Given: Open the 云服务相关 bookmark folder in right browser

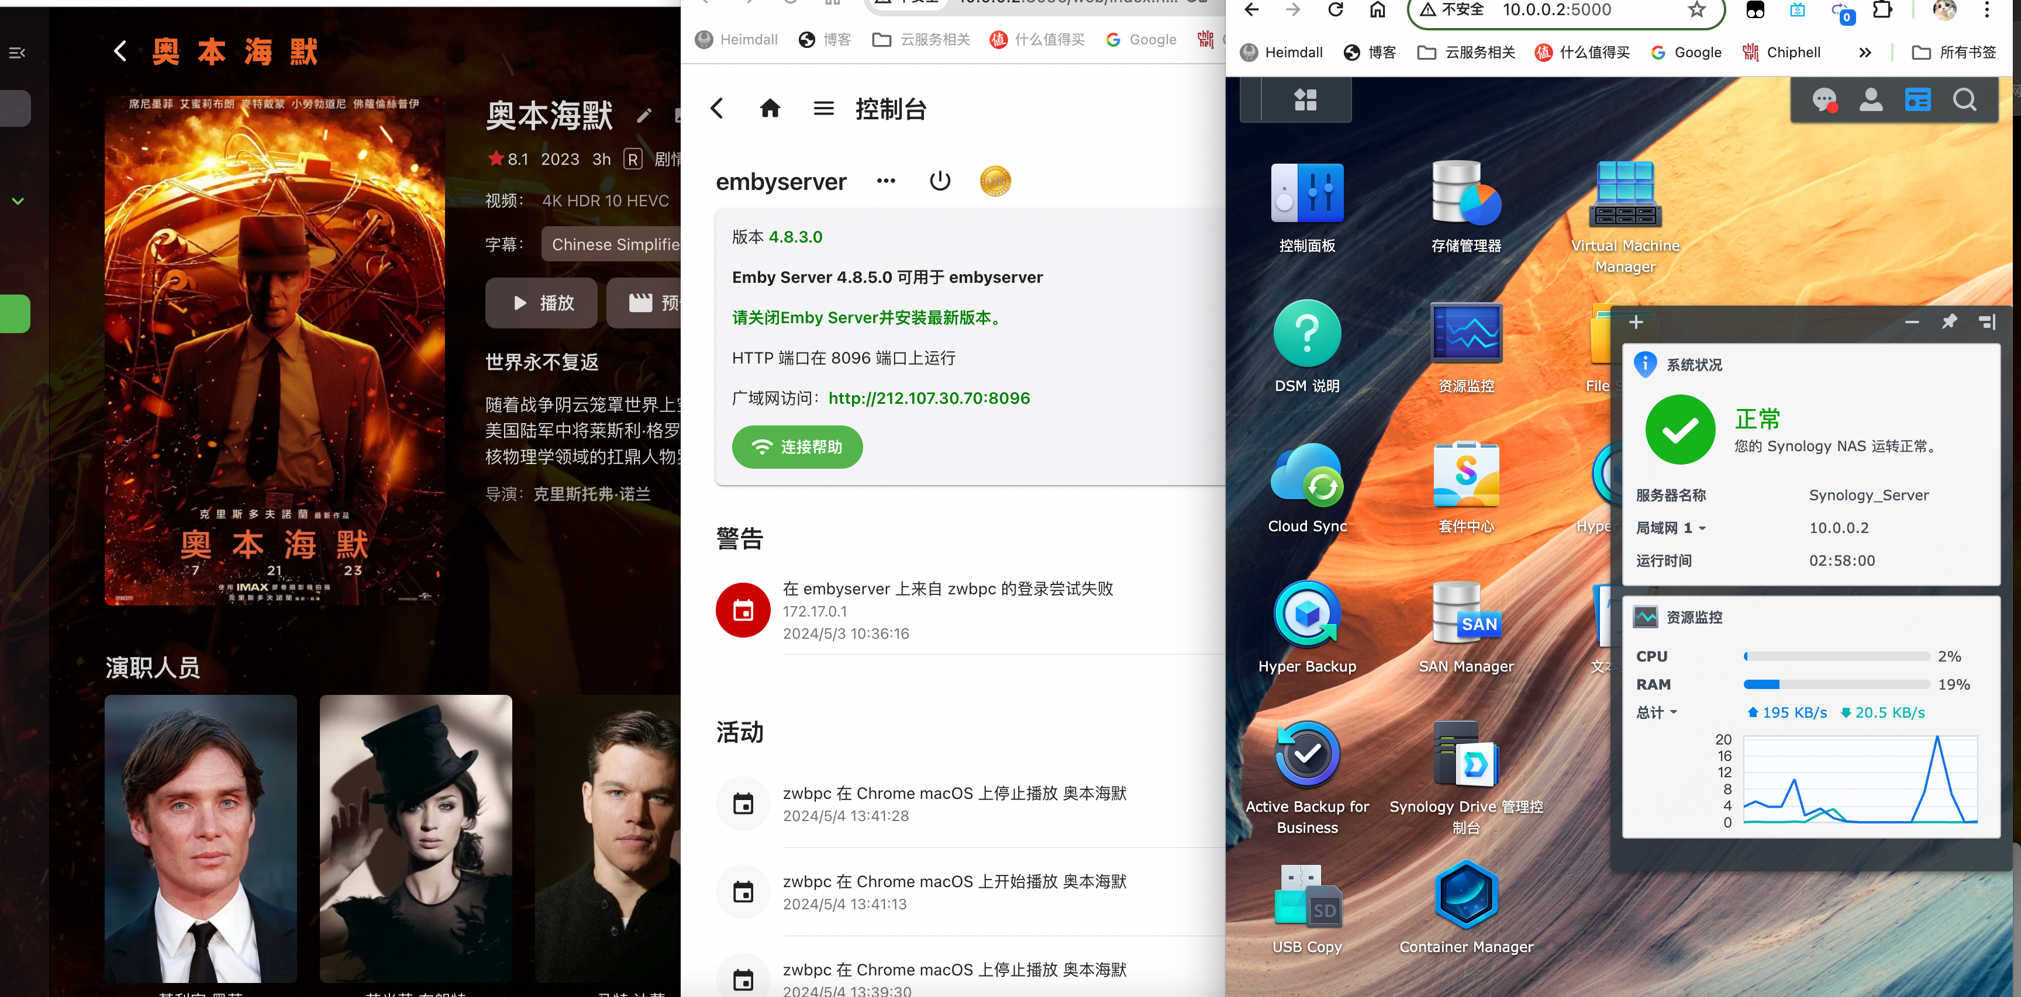Looking at the screenshot, I should coord(1466,53).
